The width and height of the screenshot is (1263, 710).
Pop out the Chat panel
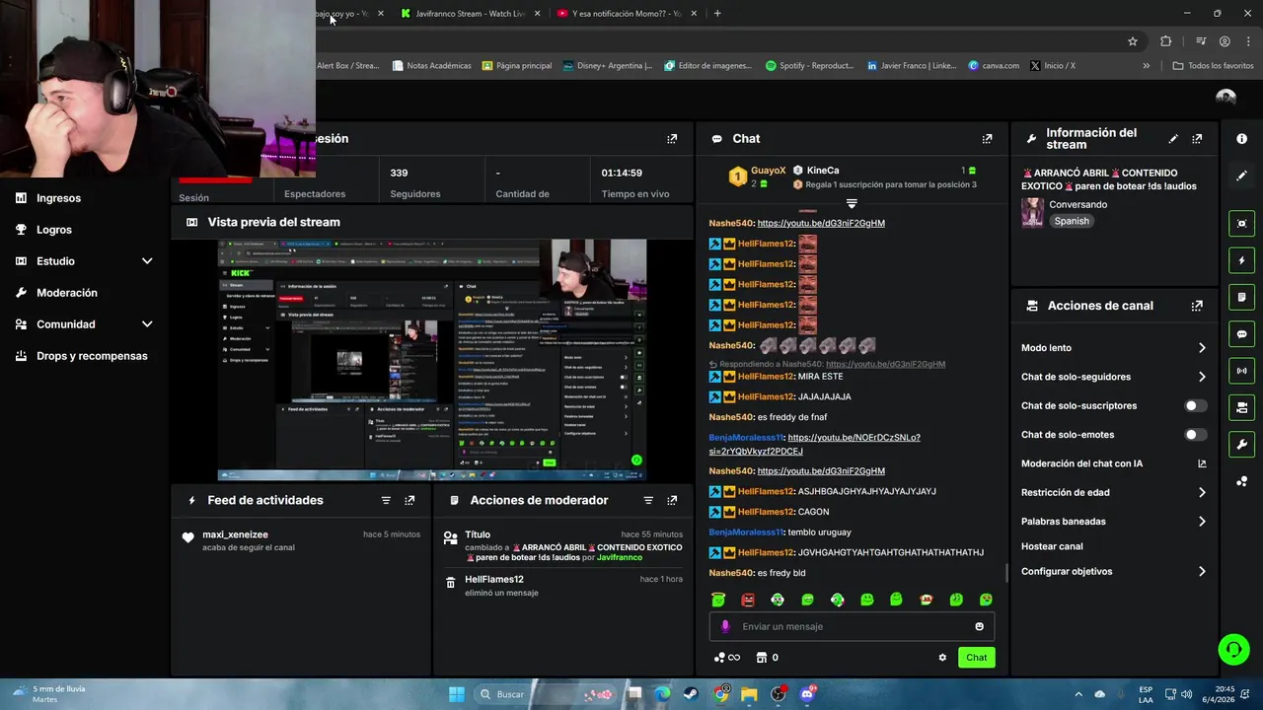(987, 139)
